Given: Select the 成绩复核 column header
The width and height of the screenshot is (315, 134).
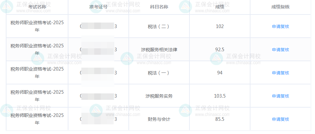Looking at the screenshot, I should coord(280,7).
